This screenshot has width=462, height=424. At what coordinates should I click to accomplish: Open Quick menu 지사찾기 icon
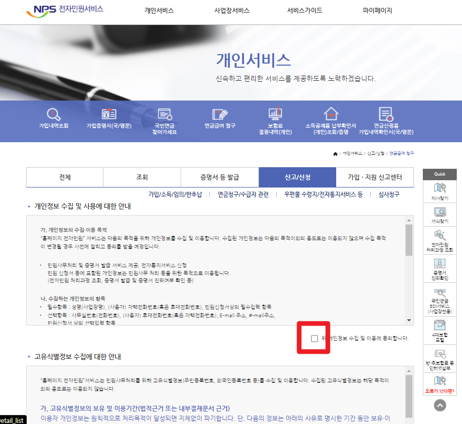pos(440,188)
